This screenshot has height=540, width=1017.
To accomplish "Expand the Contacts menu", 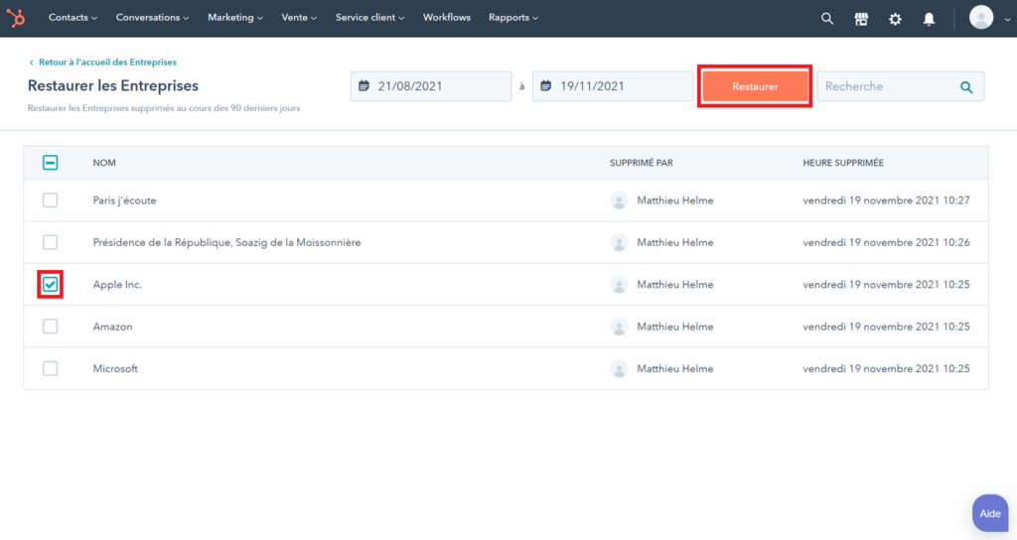I will 73,18.
